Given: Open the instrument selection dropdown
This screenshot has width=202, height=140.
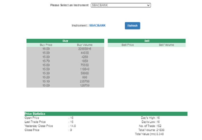Looking at the screenshot, I should (121, 5).
